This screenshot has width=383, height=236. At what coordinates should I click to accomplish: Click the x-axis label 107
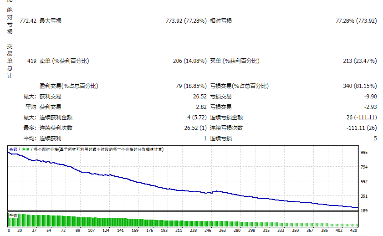(x=91, y=231)
